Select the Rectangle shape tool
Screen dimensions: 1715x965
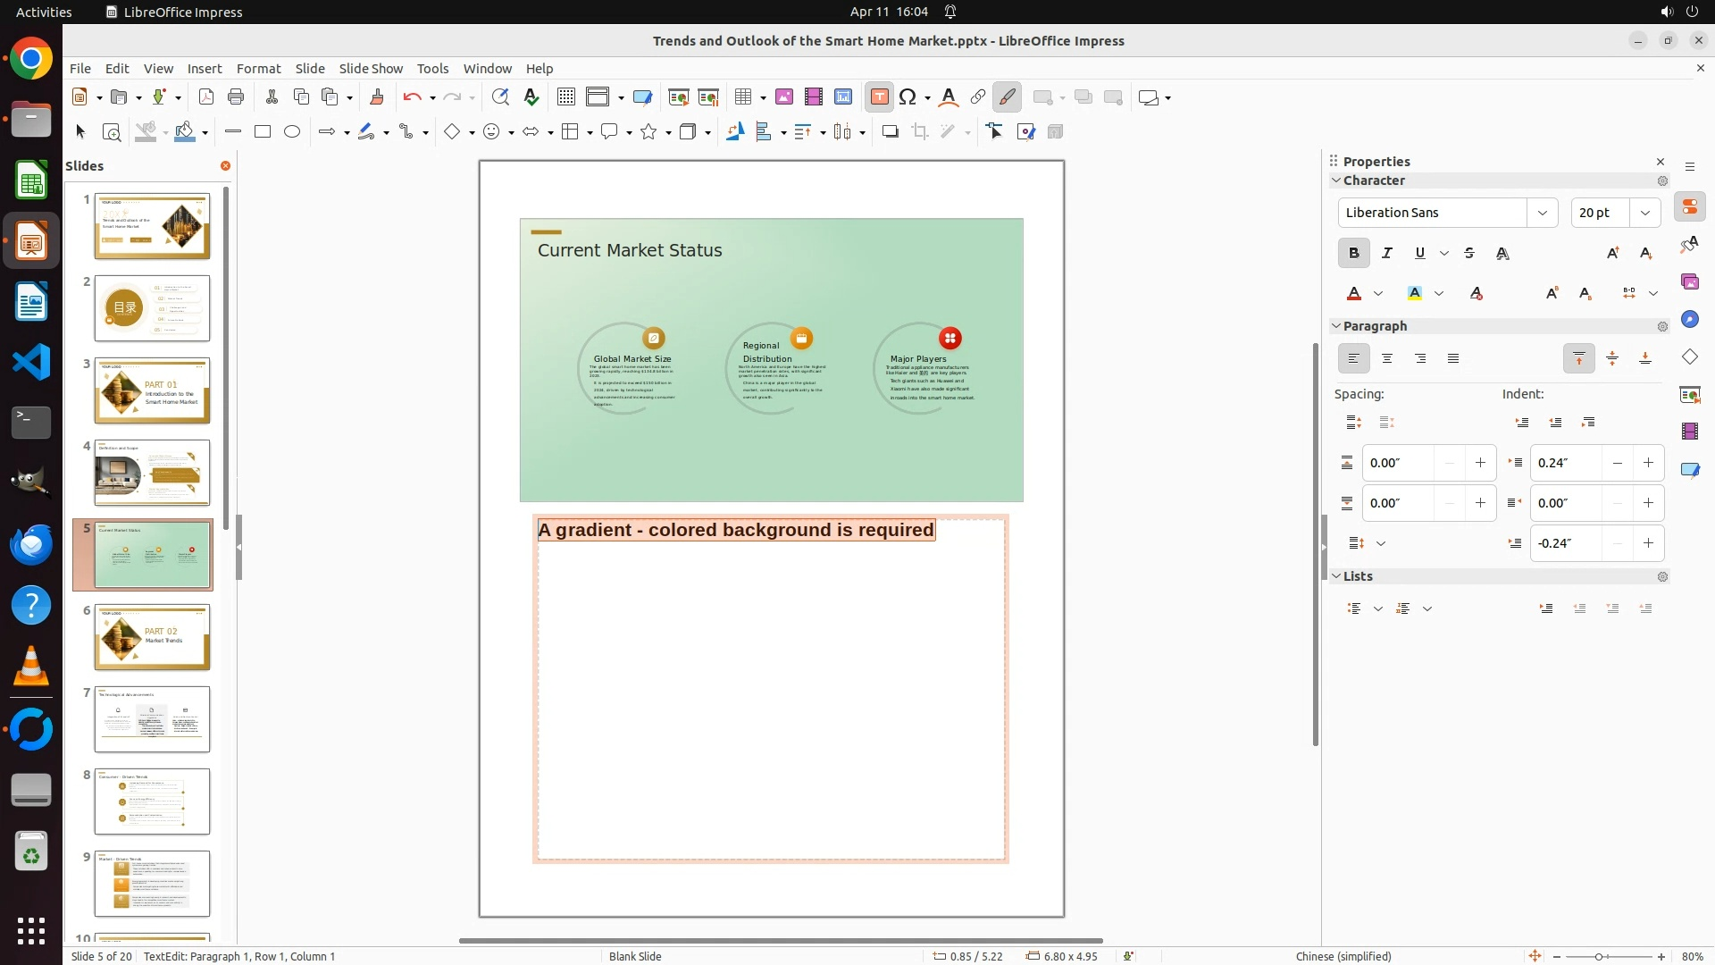tap(263, 132)
